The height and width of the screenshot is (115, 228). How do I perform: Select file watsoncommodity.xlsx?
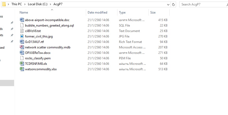pyautogui.click(x=41, y=69)
